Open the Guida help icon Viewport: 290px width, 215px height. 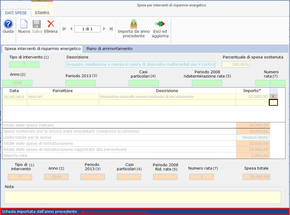(x=8, y=24)
